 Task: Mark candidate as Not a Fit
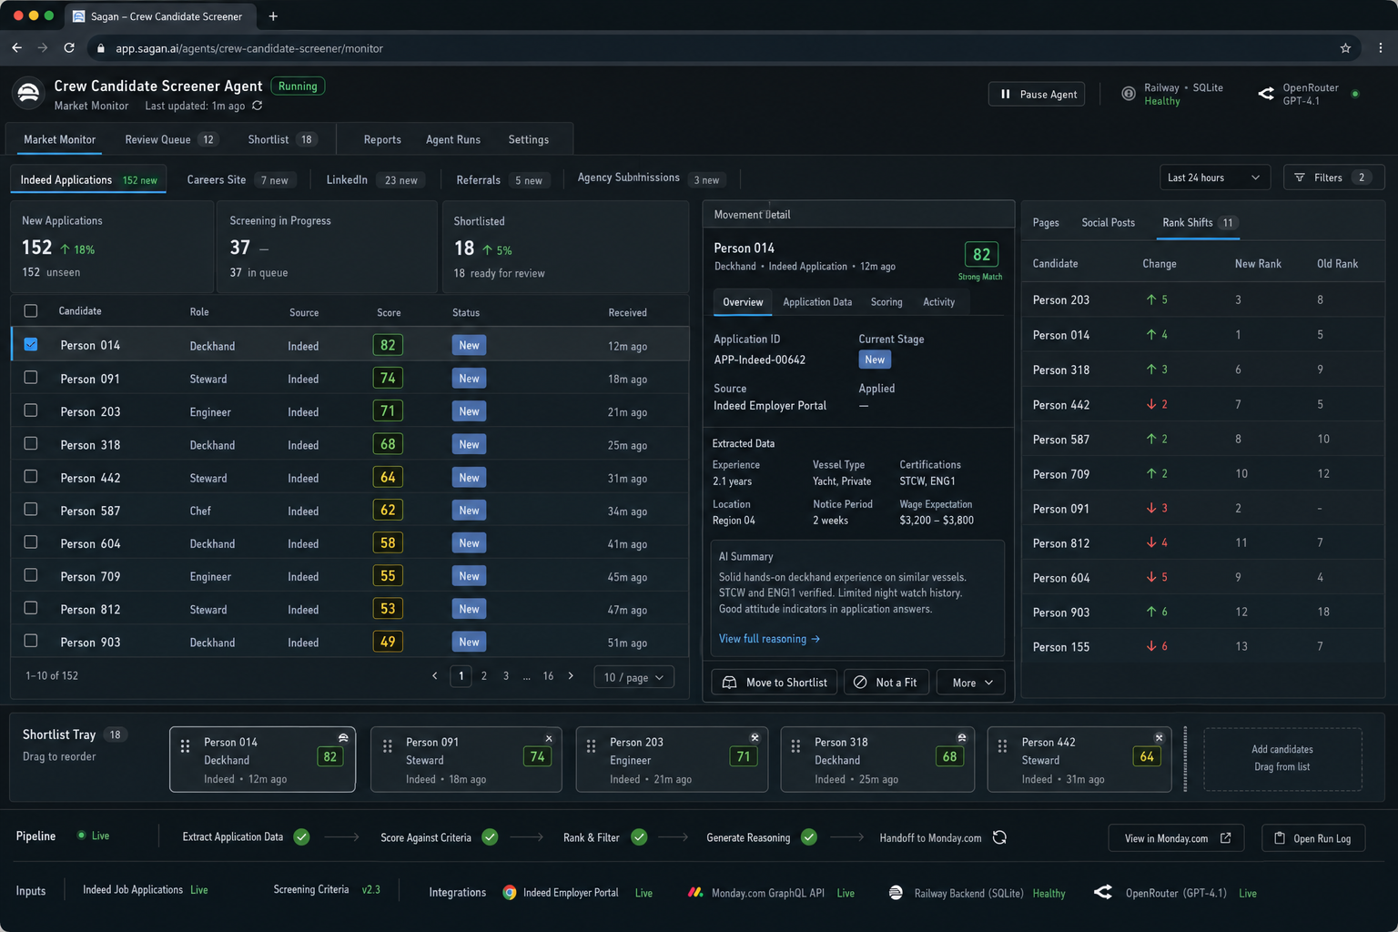click(x=886, y=683)
